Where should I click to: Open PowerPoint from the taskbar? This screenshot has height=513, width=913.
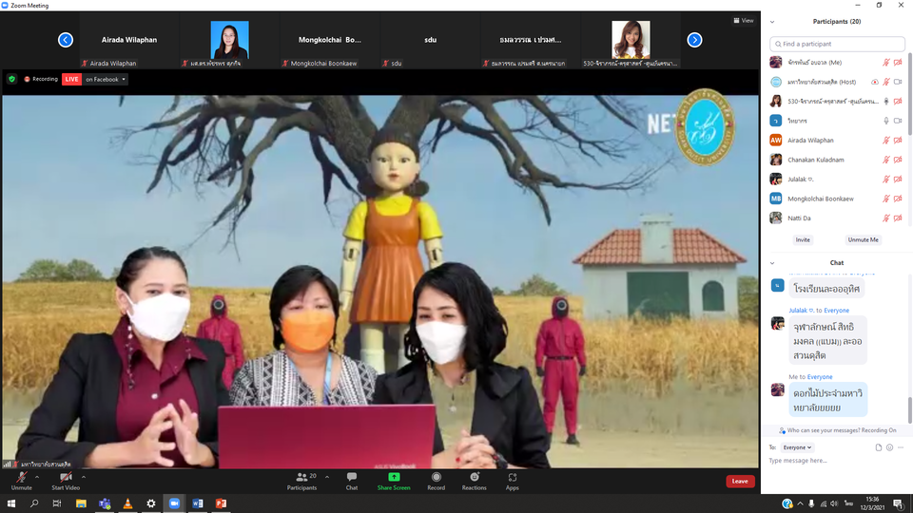[221, 503]
